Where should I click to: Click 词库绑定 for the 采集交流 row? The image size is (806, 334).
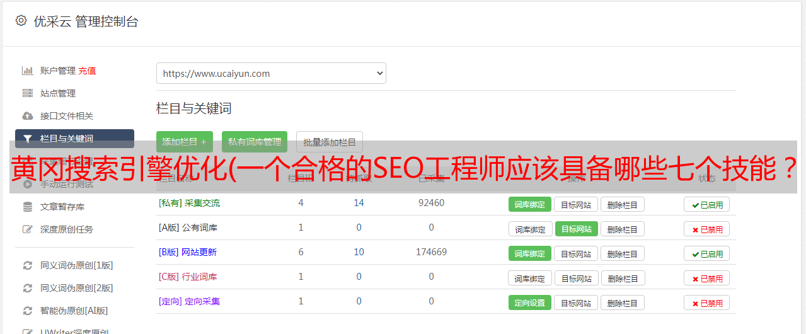tap(530, 204)
